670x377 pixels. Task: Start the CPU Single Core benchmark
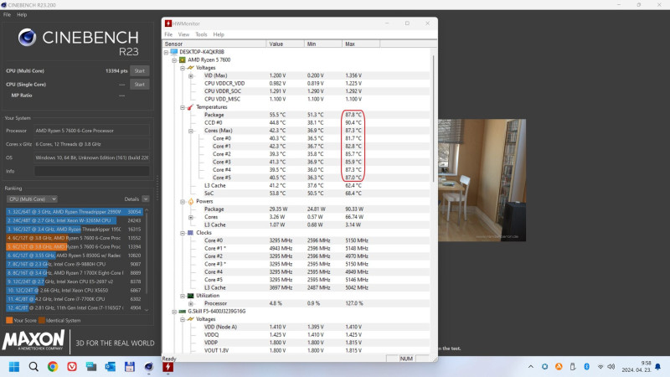140,85
